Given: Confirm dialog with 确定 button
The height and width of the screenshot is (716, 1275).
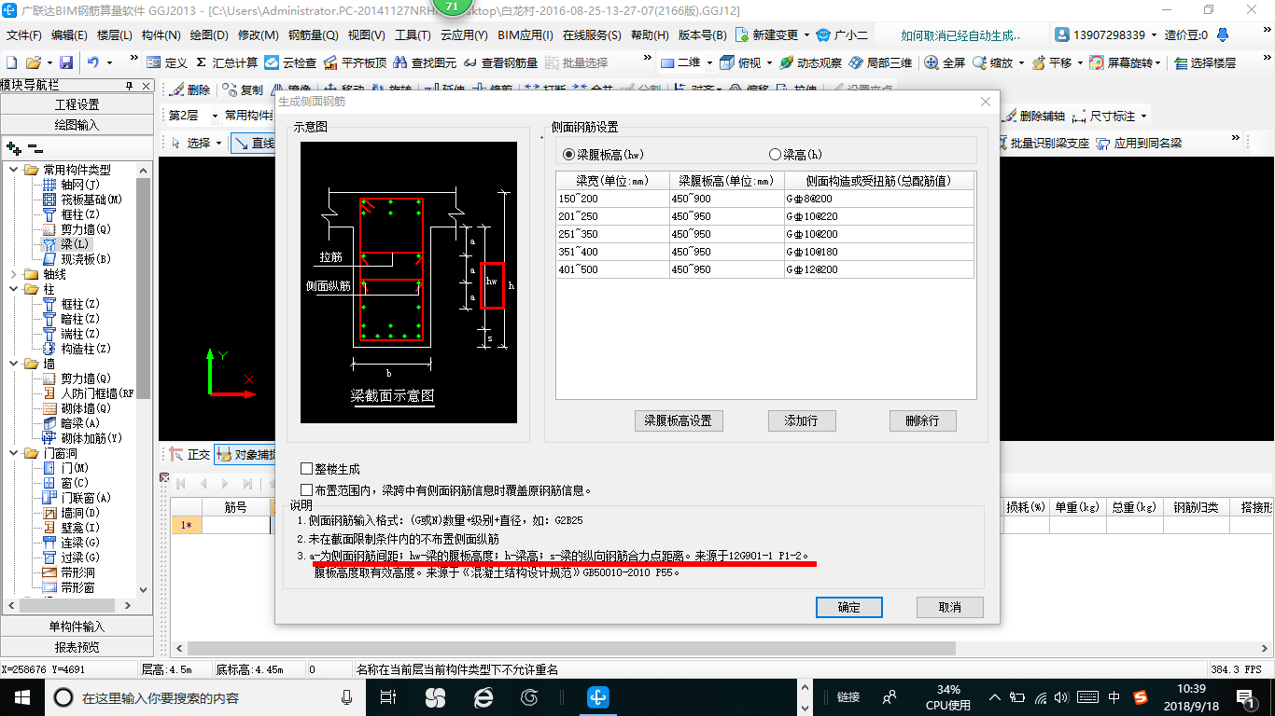Looking at the screenshot, I should (x=849, y=607).
